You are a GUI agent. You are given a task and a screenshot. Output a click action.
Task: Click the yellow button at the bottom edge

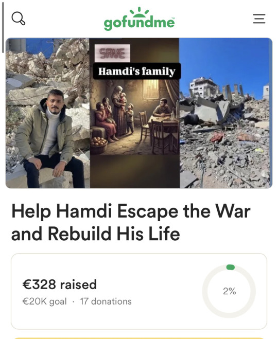pos(139,338)
